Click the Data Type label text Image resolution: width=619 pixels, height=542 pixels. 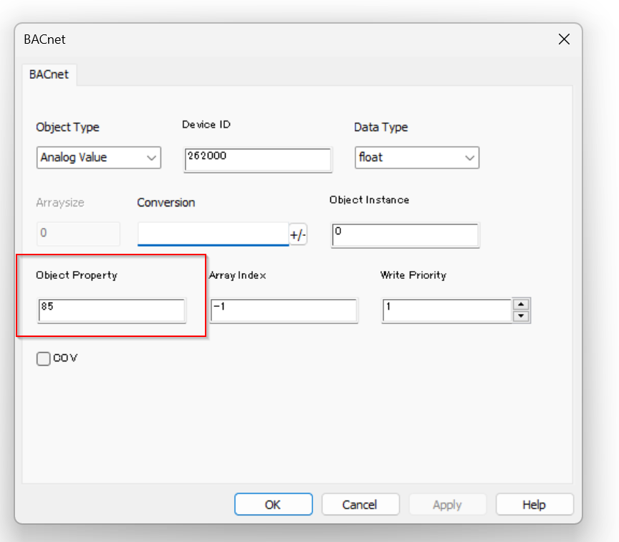[x=381, y=127]
